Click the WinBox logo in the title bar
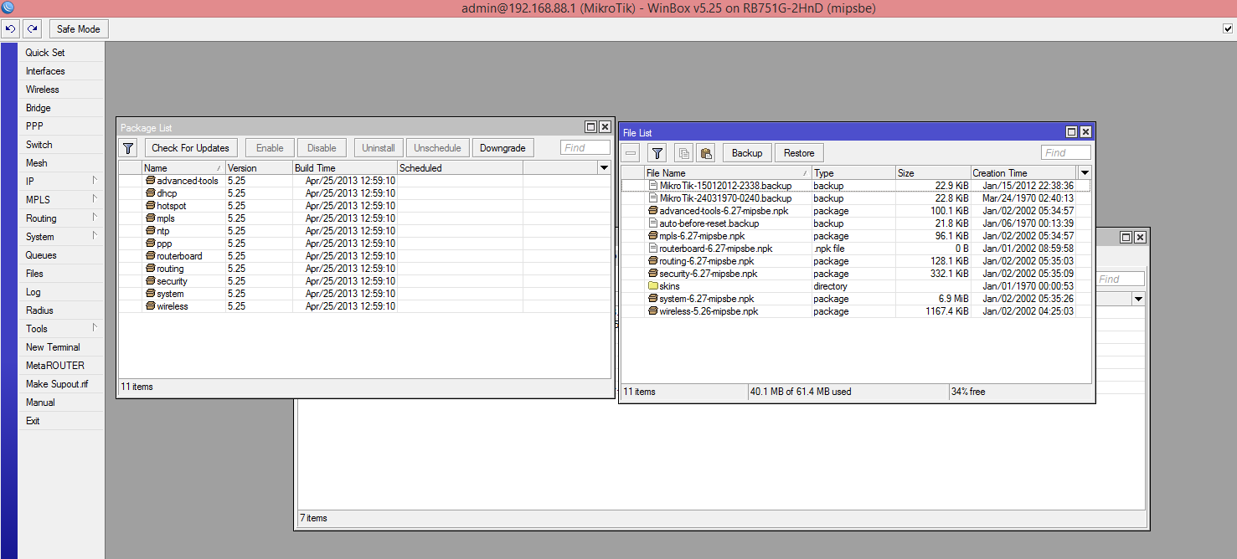The height and width of the screenshot is (559, 1237). pos(8,8)
